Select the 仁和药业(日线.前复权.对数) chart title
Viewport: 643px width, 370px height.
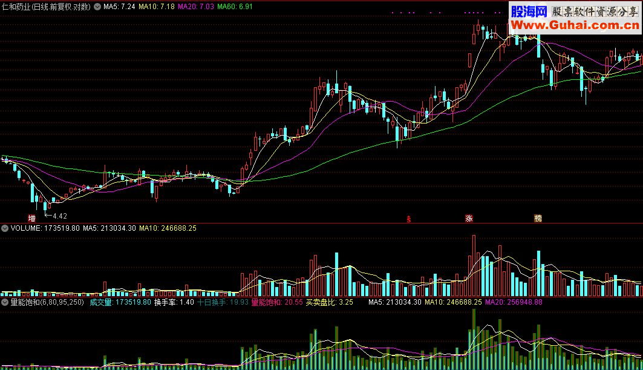click(47, 7)
